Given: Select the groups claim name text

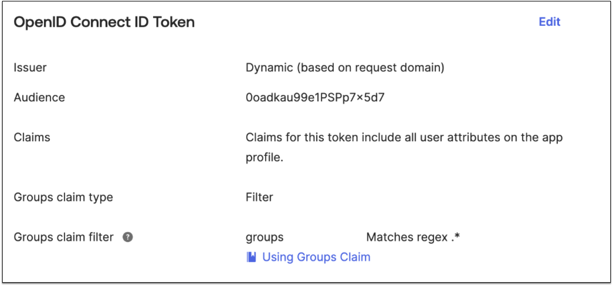Looking at the screenshot, I should (x=264, y=237).
